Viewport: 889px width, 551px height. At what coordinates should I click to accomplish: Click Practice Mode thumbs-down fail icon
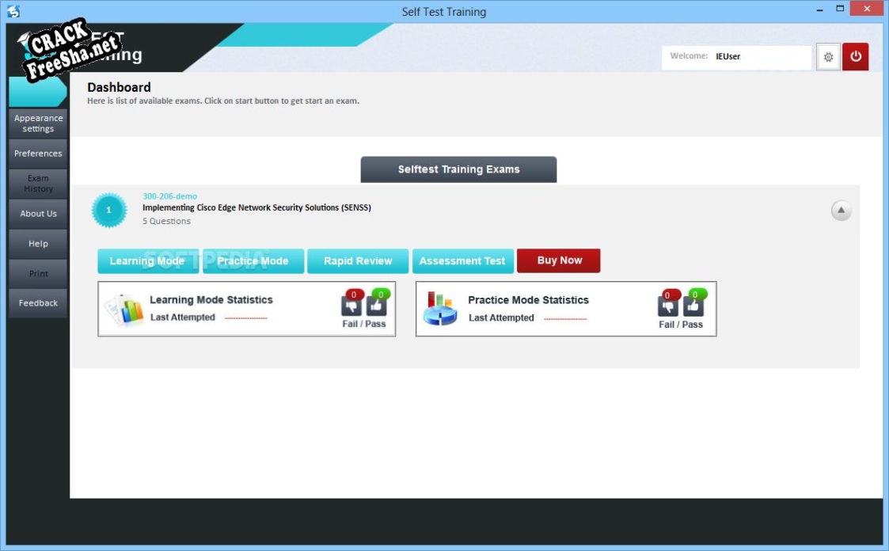[668, 306]
